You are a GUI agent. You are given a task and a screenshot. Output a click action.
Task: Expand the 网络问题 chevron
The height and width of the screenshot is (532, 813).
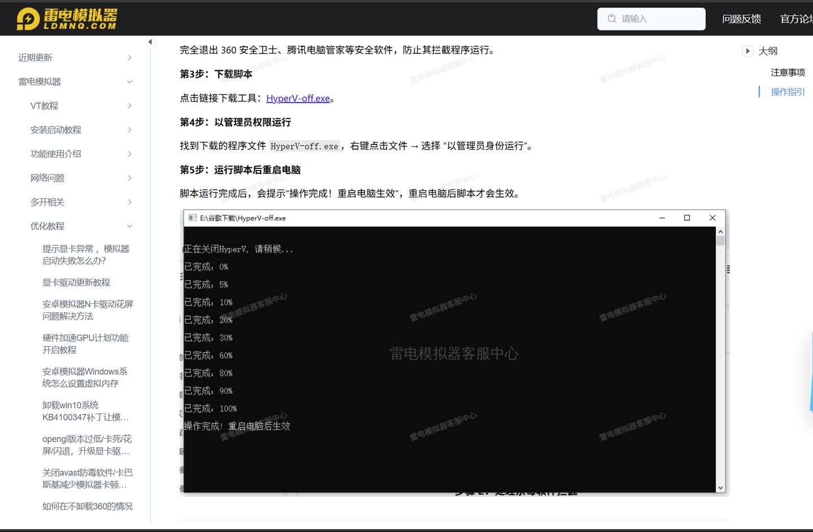pyautogui.click(x=130, y=178)
